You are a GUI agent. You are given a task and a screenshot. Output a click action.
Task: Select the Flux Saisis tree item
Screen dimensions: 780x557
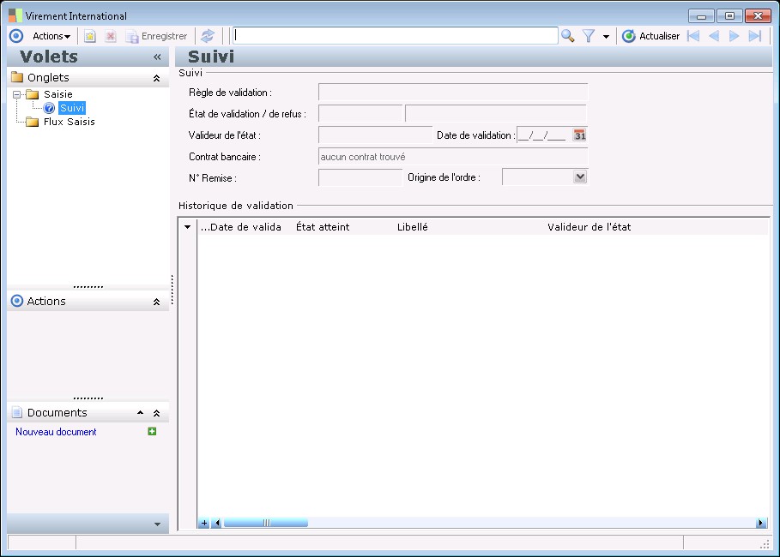coord(69,122)
